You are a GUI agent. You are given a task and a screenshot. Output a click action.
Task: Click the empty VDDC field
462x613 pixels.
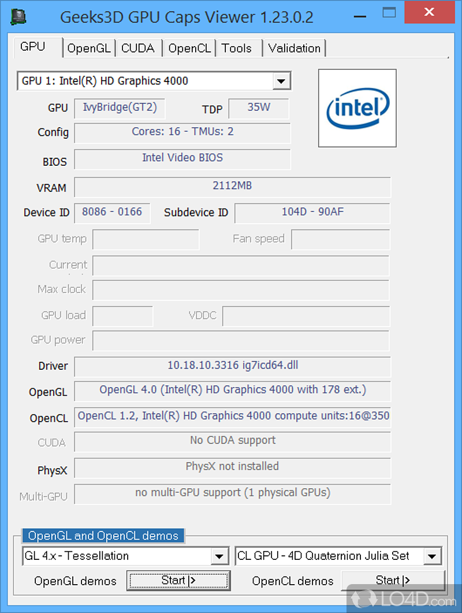coord(306,316)
